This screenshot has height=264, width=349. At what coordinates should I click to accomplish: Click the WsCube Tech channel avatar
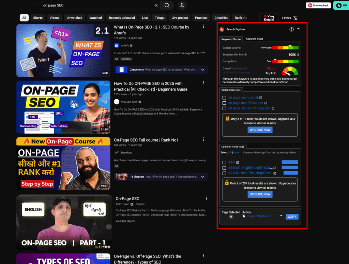click(117, 102)
